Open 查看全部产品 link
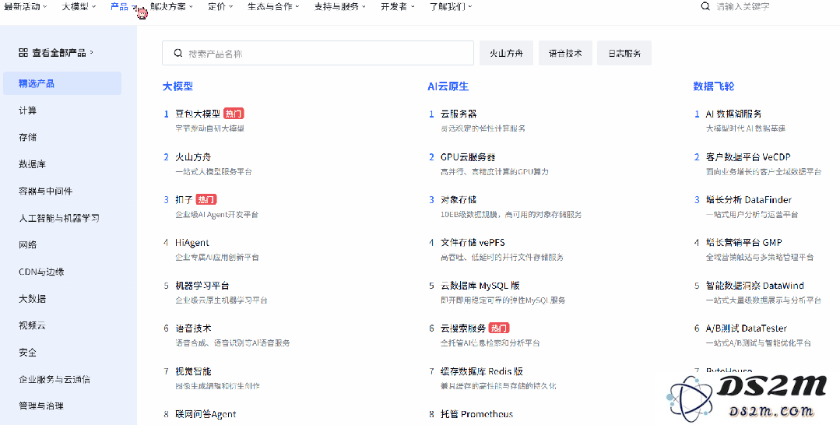This screenshot has width=840, height=425. (x=56, y=52)
